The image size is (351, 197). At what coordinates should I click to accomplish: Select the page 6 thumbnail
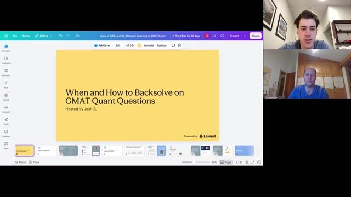point(134,150)
